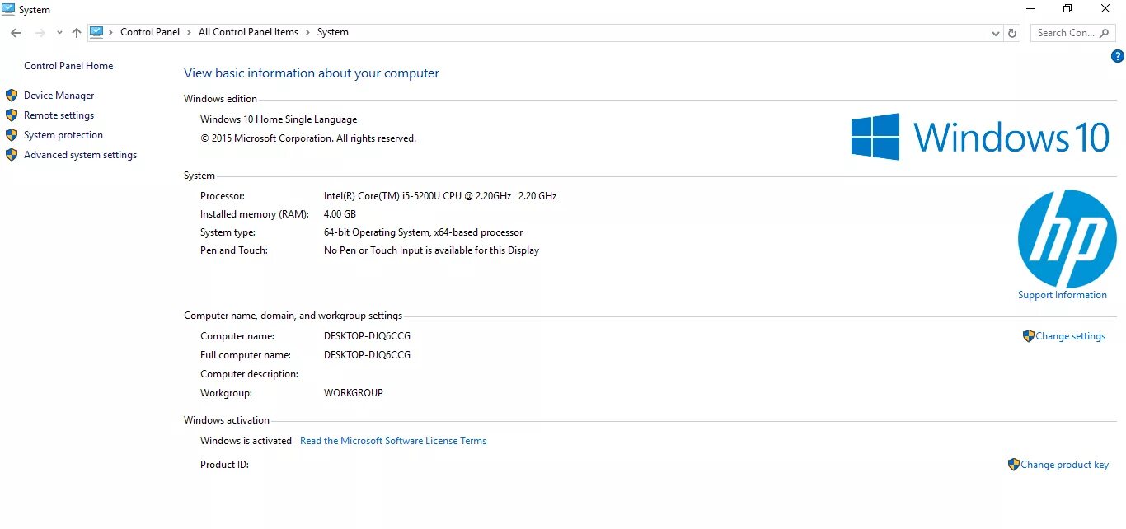Select All Control Panel Items breadcrumb
The image size is (1126, 529).
tap(248, 32)
